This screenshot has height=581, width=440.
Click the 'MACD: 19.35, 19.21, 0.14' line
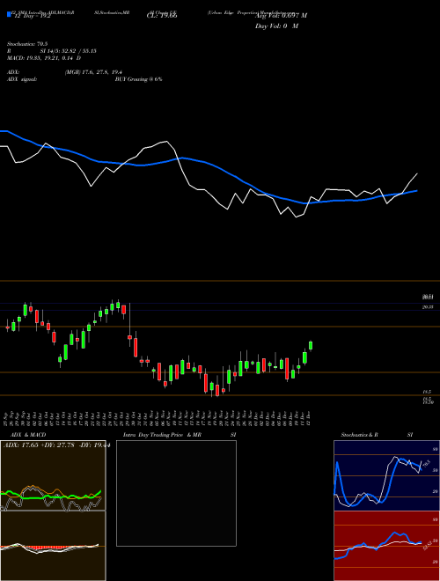[40, 58]
